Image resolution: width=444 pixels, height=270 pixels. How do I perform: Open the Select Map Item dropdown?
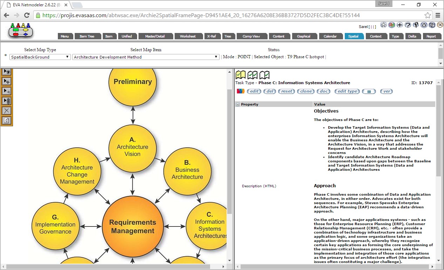146,57
